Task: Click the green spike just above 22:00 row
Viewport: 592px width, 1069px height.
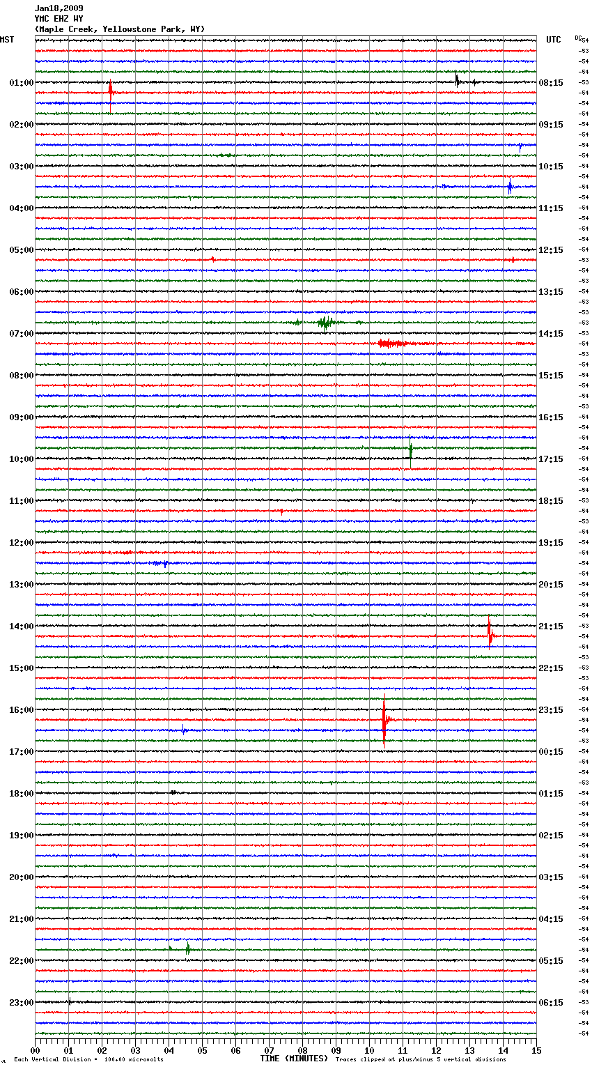Action: tap(187, 949)
